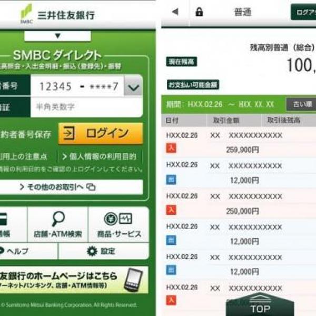Click the orange ログイン button
The image size is (316, 316).
pyautogui.click(x=101, y=133)
